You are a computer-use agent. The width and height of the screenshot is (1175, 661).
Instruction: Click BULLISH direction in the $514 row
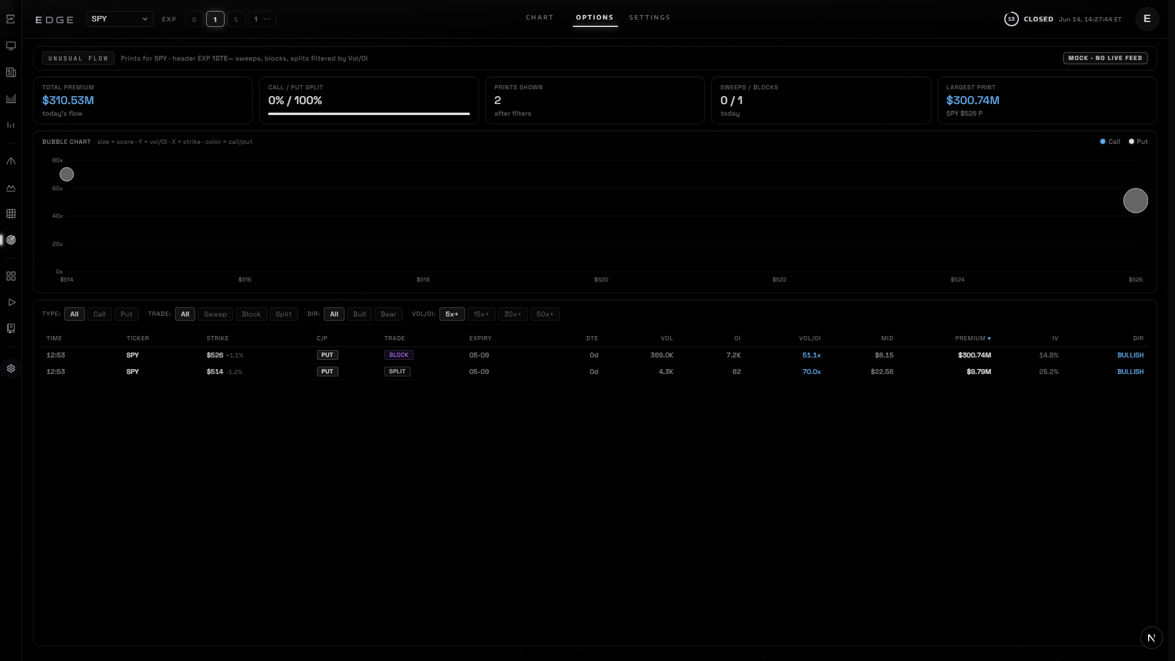[x=1130, y=372]
